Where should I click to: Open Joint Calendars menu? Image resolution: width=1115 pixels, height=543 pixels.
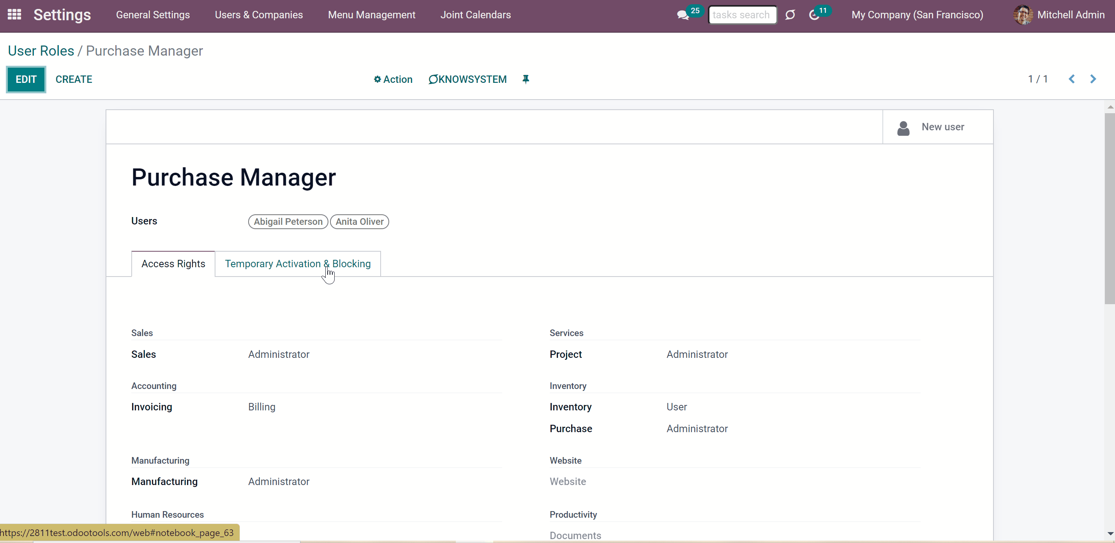pos(476,15)
